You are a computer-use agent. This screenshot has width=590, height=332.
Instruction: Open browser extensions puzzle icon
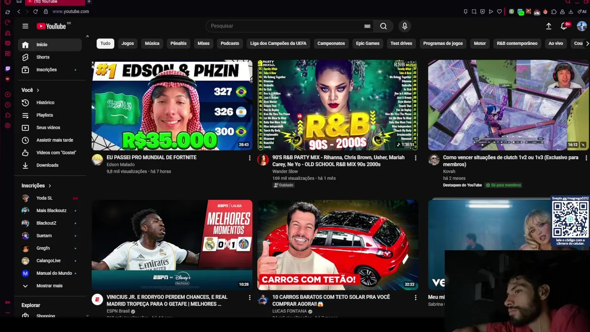coord(554,12)
